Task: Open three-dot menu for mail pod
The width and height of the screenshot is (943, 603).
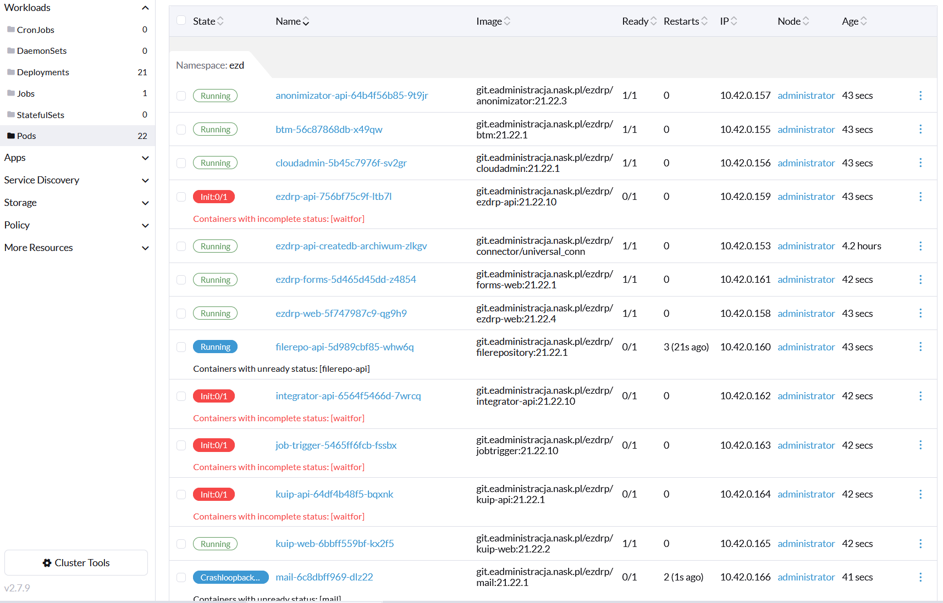Action: [x=920, y=577]
